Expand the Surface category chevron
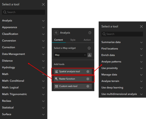146x119 pixels. coord(43,114)
